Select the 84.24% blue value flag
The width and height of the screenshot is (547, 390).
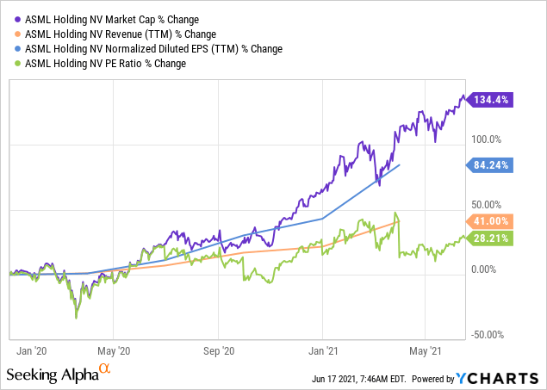click(x=490, y=165)
